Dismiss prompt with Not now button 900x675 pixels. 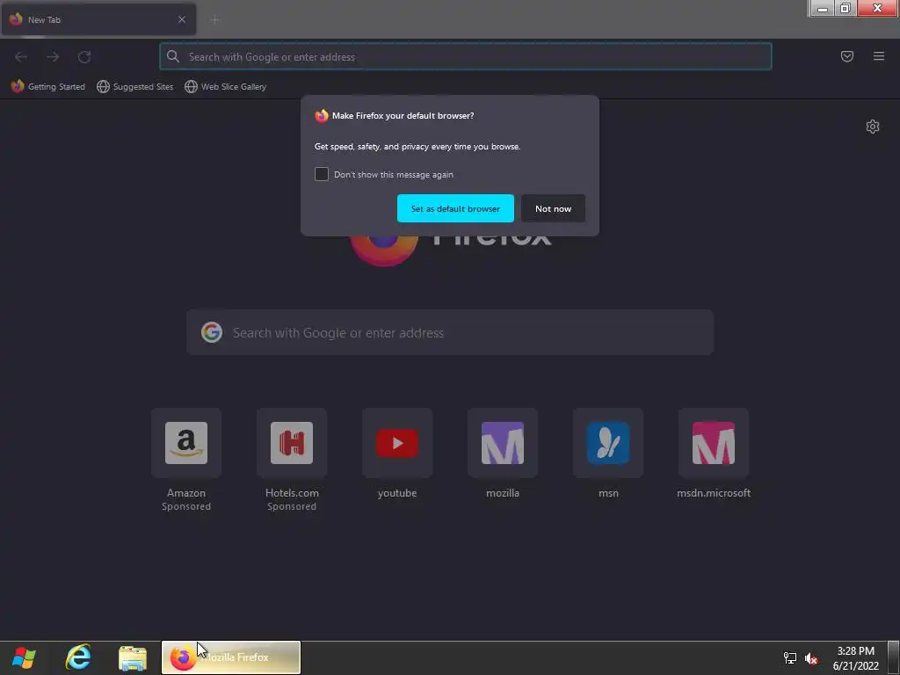(x=553, y=208)
